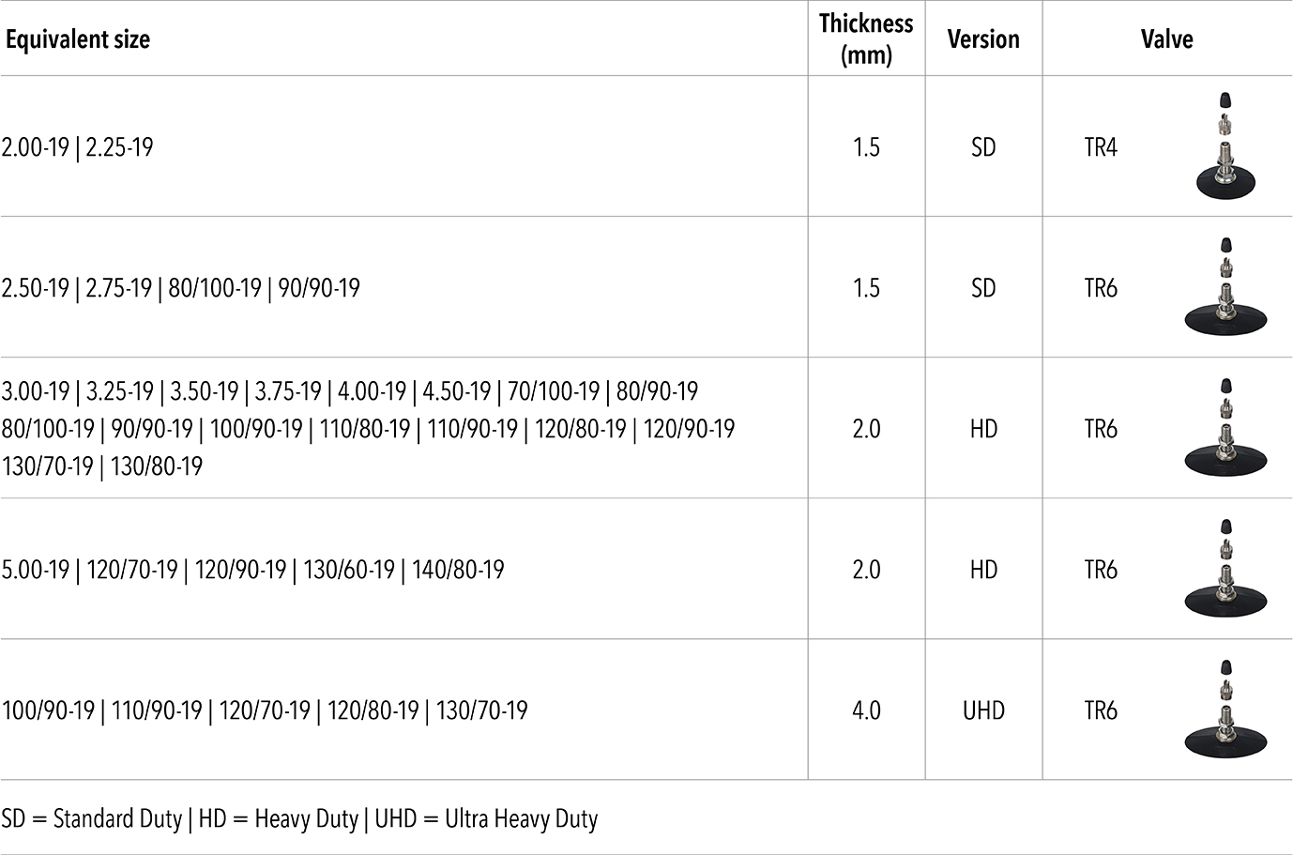Screen dimensions: 1293x855
Task: Click the valve image in the 2.50-19 row
Action: [1225, 286]
